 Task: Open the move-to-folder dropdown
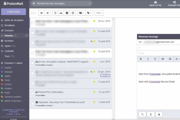click(x=81, y=13)
